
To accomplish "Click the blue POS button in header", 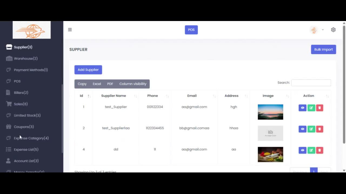I will click(x=191, y=30).
